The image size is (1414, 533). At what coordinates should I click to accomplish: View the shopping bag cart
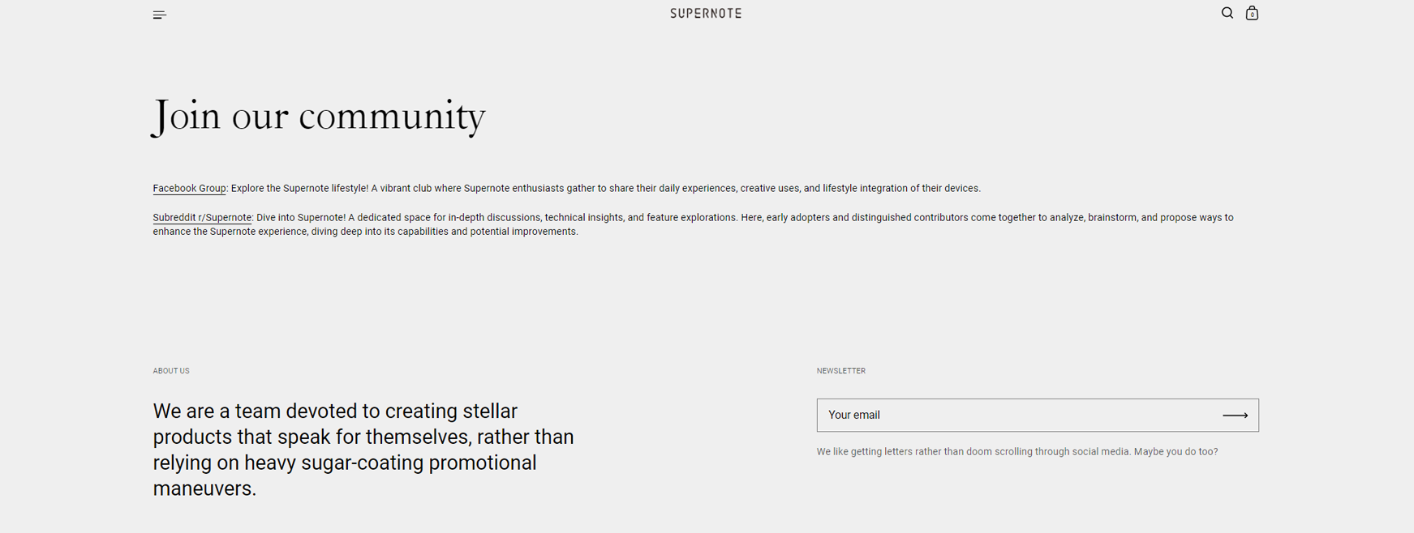(1252, 13)
